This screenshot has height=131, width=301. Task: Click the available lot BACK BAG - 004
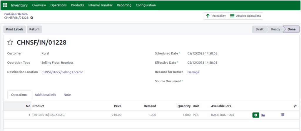[223, 115]
